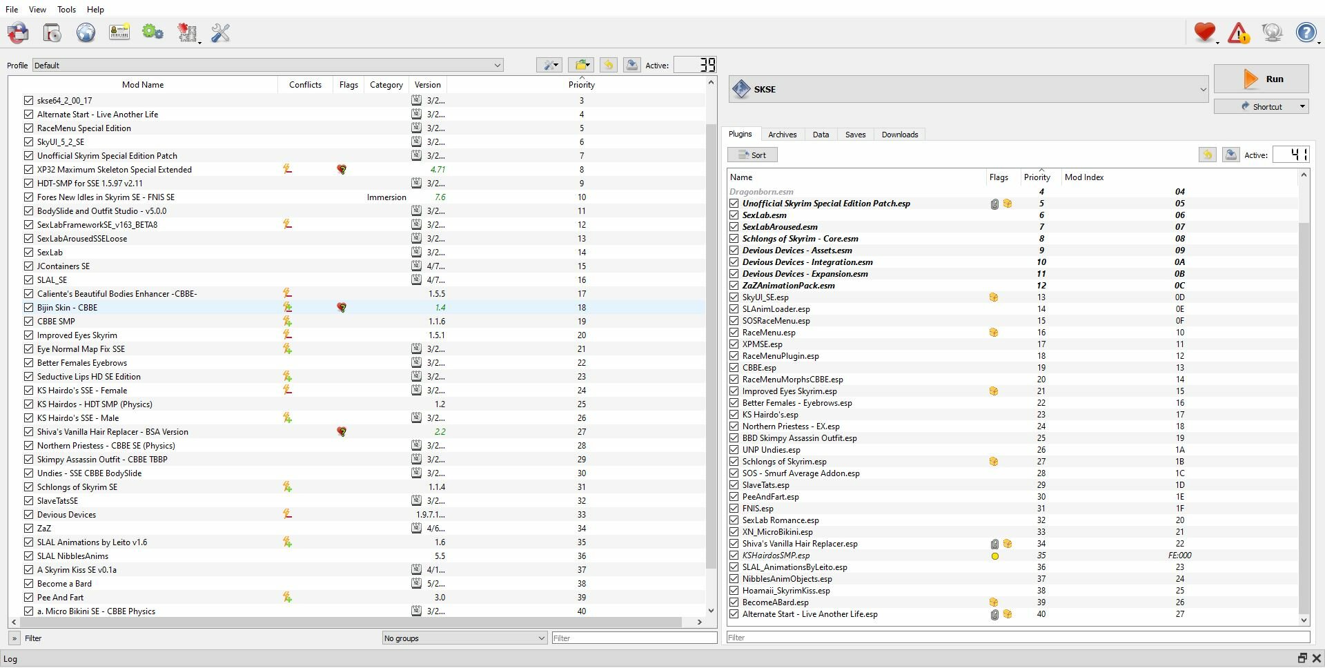Click the plugin list restore backup icon
Viewport: 1325px width, 668px height.
click(1207, 155)
